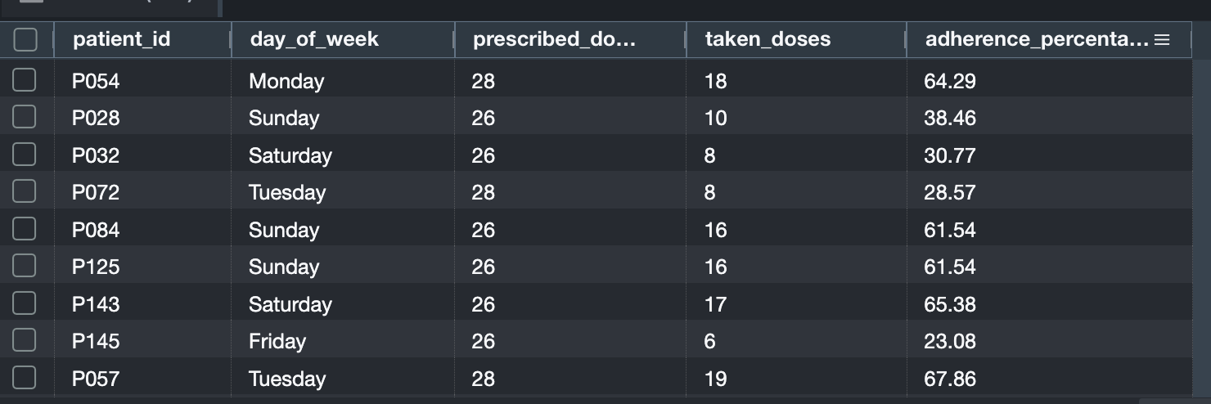This screenshot has height=404, width=1211.
Task: Tick the checkbox beside P032
Action: coord(25,155)
